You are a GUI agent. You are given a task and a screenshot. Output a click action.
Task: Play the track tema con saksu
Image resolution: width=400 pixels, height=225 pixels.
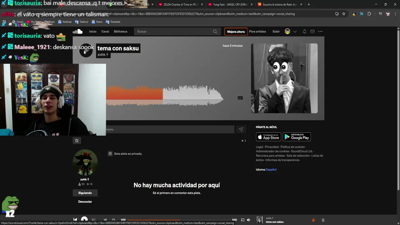(x=86, y=50)
